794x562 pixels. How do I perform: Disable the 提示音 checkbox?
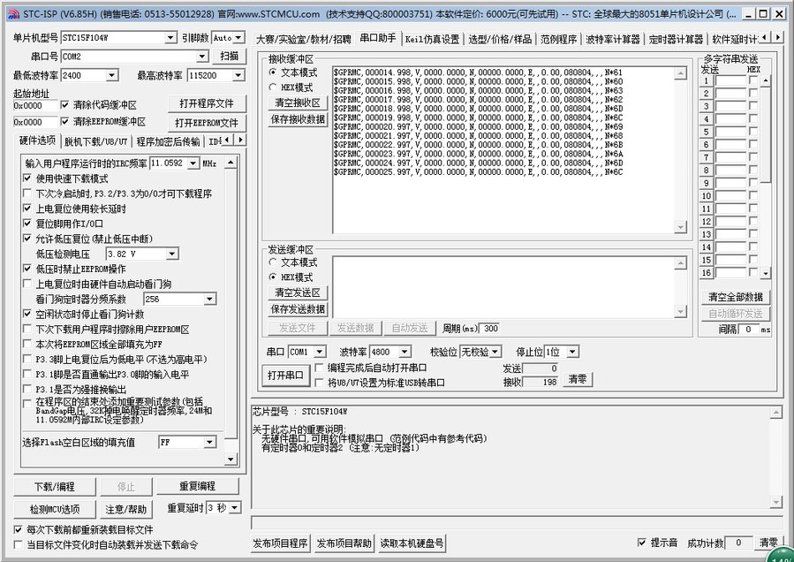642,543
